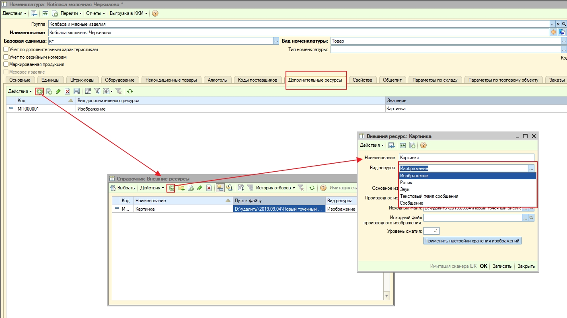This screenshot has width=567, height=318.
Task: Click the Уровень сжатия input field
Action: pyautogui.click(x=431, y=231)
